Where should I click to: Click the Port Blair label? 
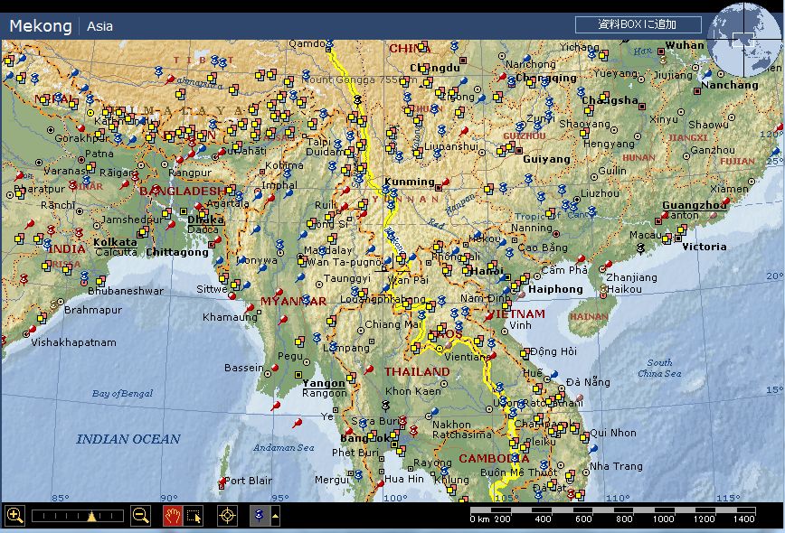pyautogui.click(x=248, y=481)
